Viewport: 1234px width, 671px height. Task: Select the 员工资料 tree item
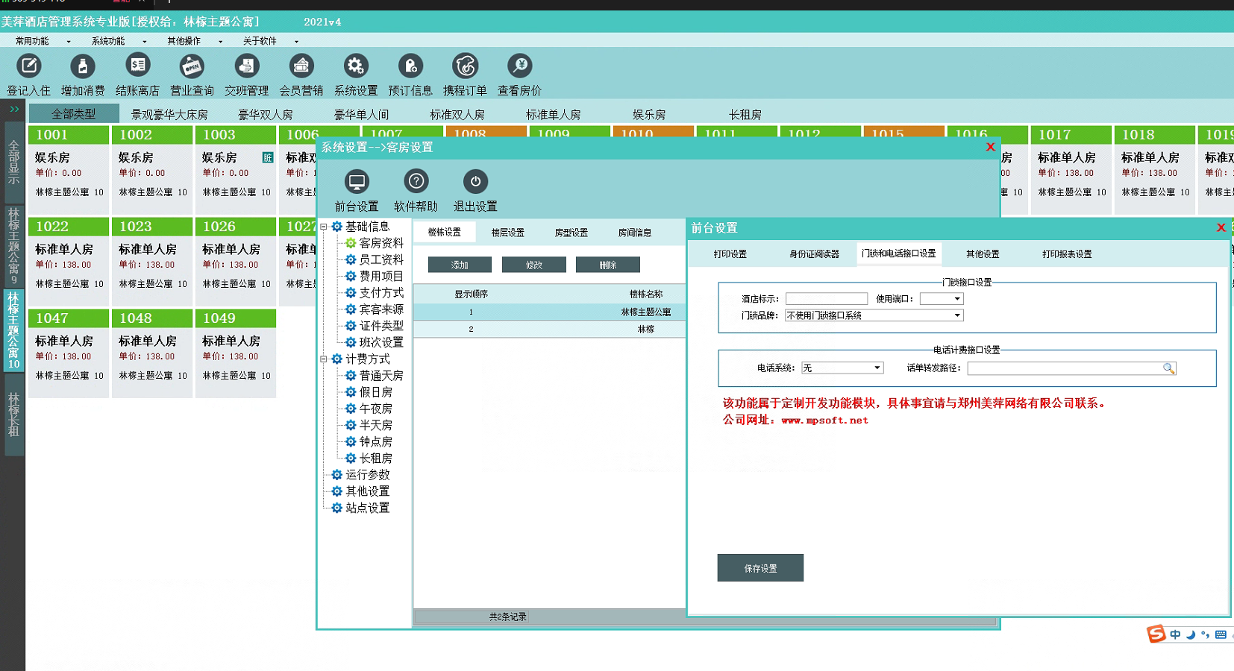coord(380,259)
